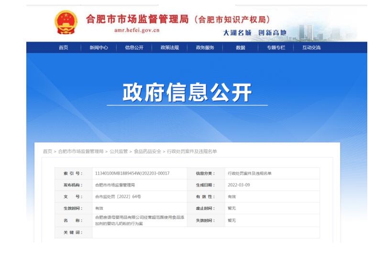Go to 首页 in the breadcrumb

point(47,151)
